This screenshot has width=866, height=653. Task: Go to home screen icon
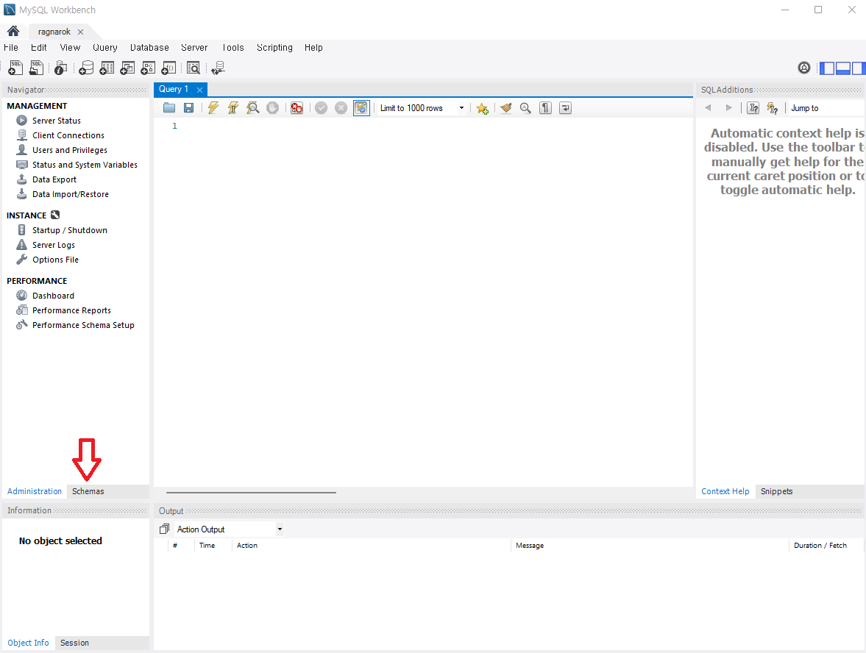coord(13,32)
